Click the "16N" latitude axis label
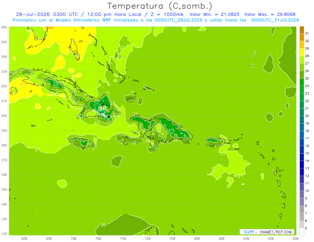Viewport: 314px width, 242px height. [x=4, y=174]
